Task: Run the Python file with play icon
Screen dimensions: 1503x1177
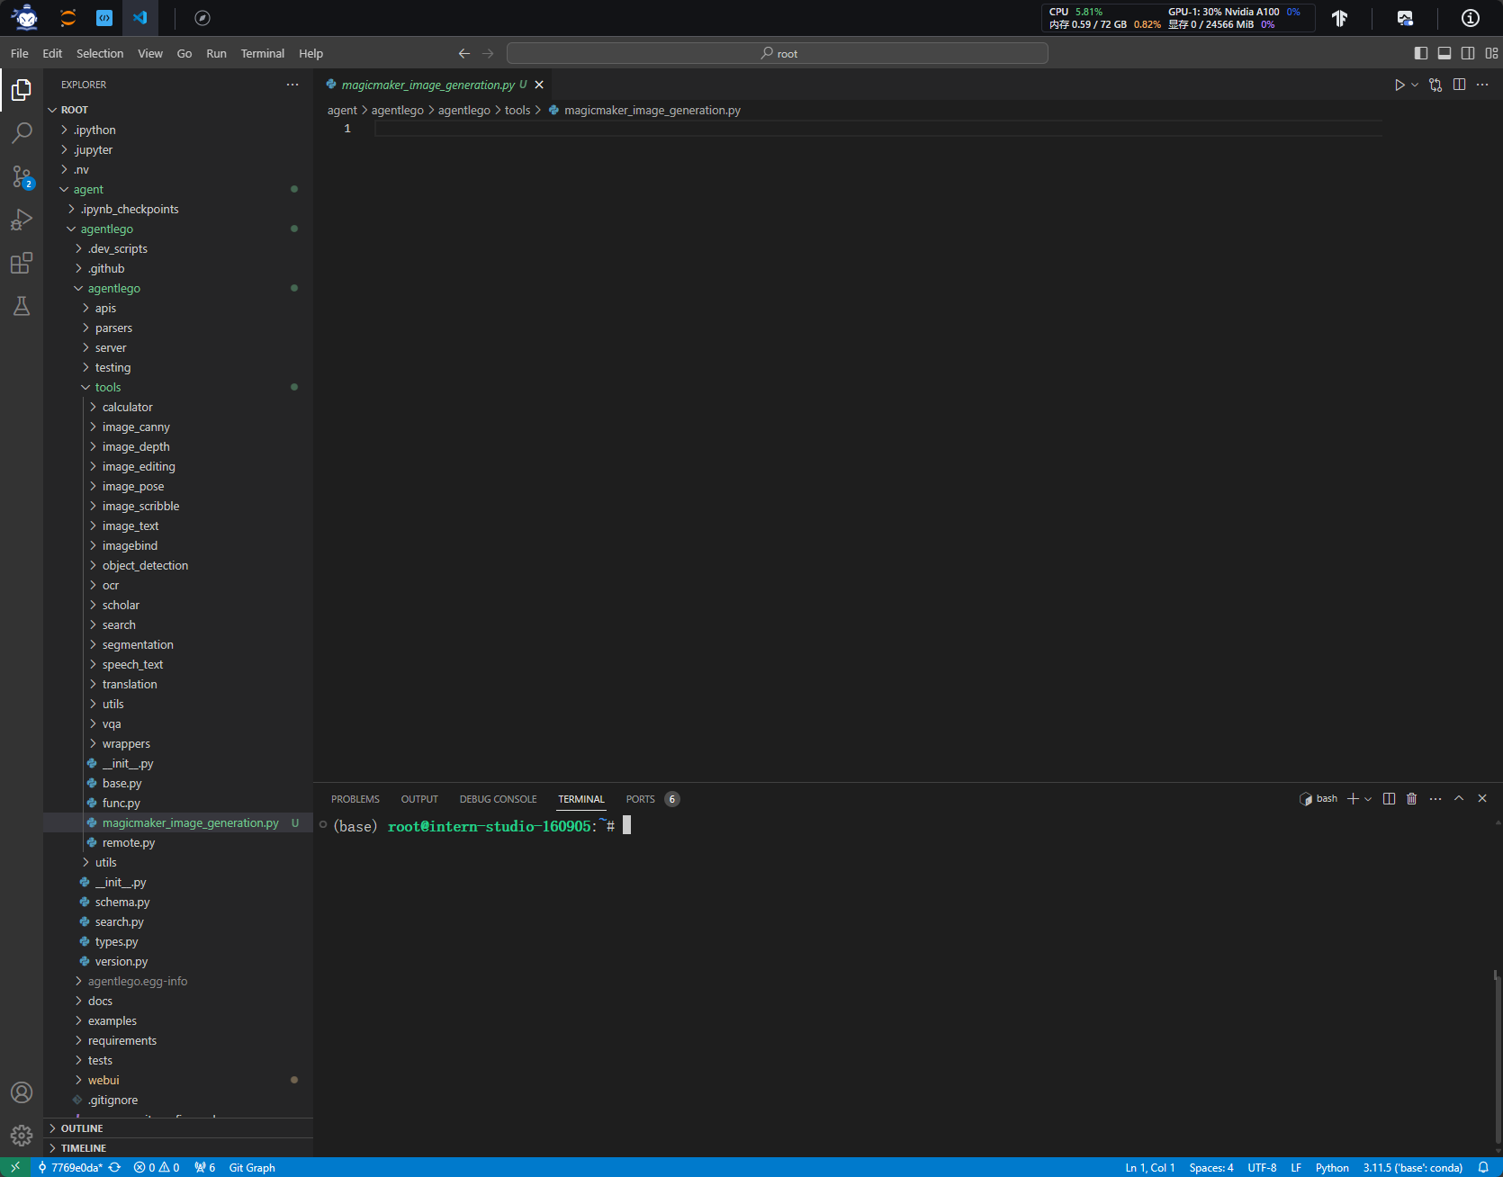Action: pos(1399,85)
